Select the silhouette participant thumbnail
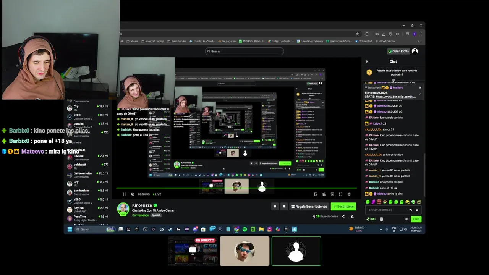Viewport: 489px width, 275px height. pyautogui.click(x=296, y=251)
